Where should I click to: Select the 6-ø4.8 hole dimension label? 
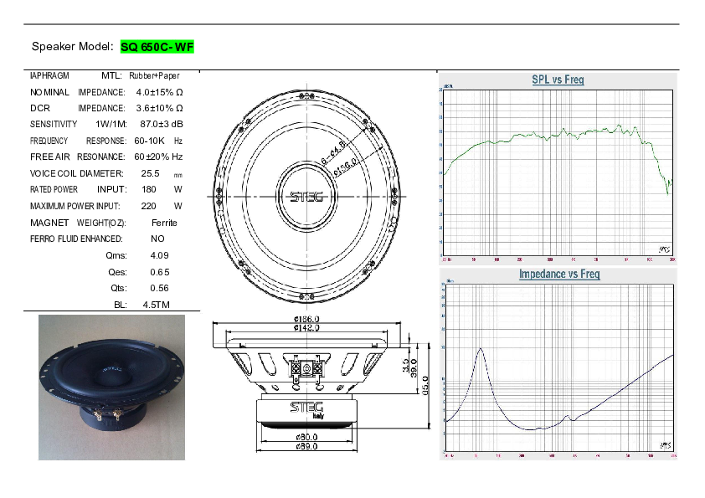[x=334, y=153]
